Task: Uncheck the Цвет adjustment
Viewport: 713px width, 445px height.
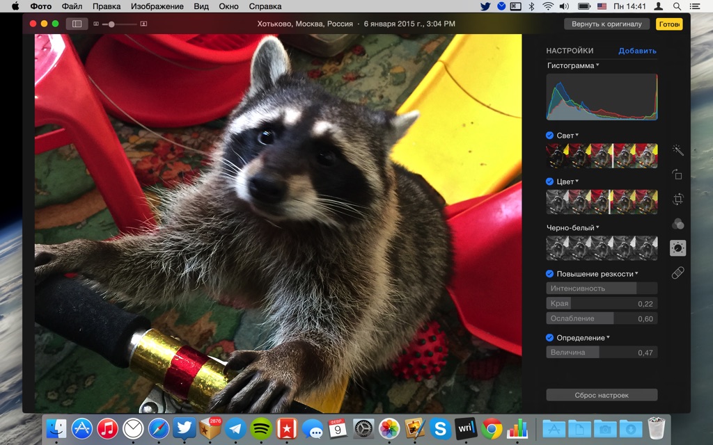Action: (550, 181)
